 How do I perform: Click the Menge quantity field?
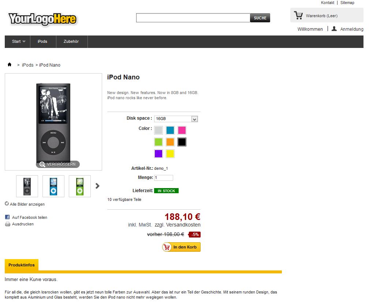(x=164, y=177)
